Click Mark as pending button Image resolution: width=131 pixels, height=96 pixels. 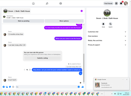(24, 21)
